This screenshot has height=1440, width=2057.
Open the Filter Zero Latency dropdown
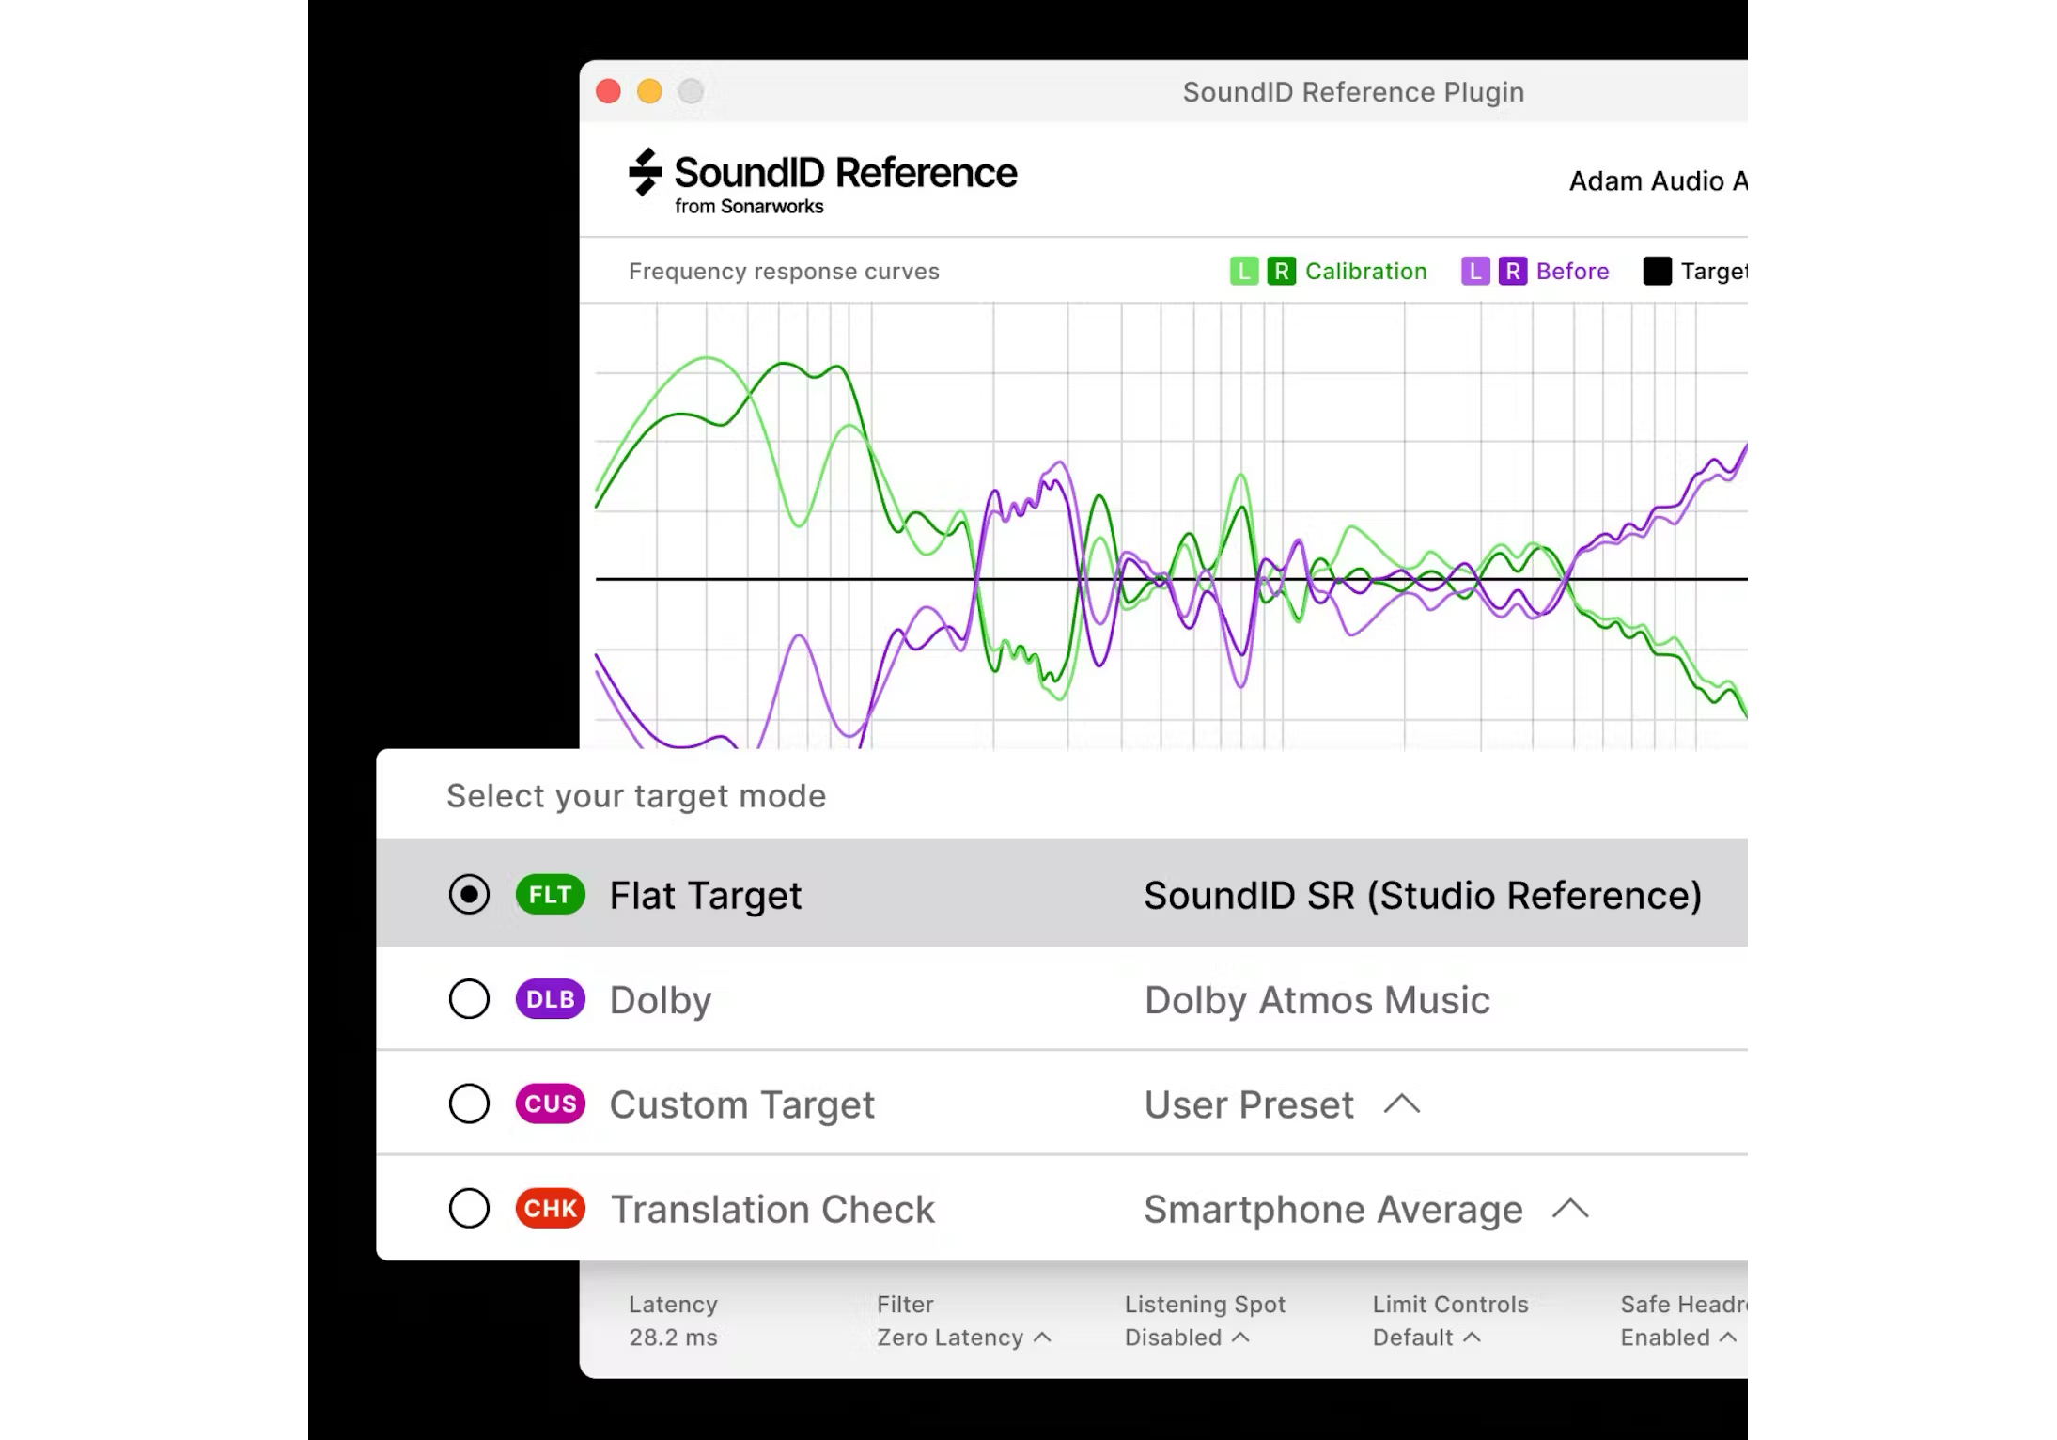963,1338
